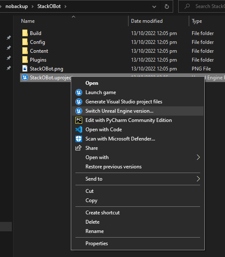The width and height of the screenshot is (225, 257).
Task: Expand the Open with submenu arrow
Action: tap(198, 157)
